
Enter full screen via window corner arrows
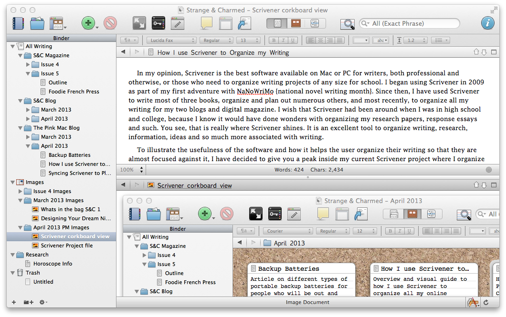coord(494,10)
